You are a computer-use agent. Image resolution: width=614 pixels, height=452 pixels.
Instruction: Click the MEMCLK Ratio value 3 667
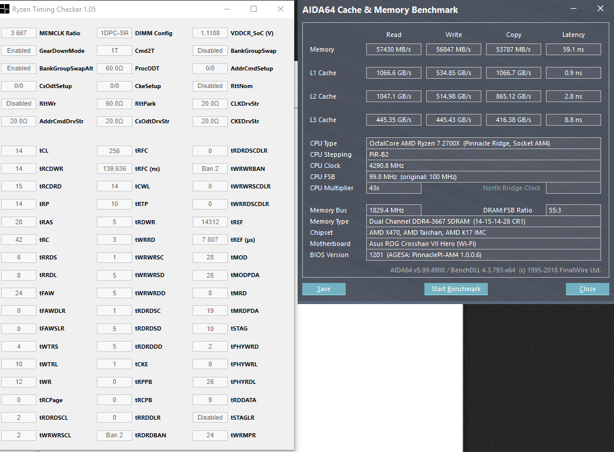point(19,33)
